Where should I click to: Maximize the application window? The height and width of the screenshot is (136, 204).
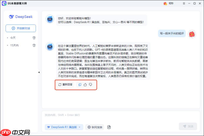(194, 3)
